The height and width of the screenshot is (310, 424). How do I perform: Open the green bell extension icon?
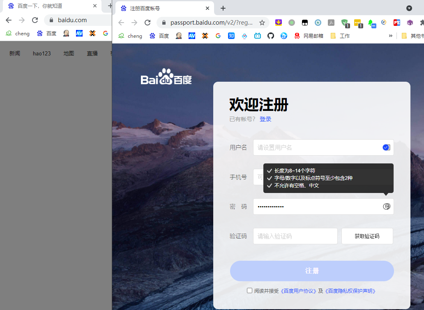371,23
